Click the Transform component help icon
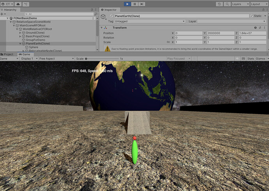 point(255,28)
